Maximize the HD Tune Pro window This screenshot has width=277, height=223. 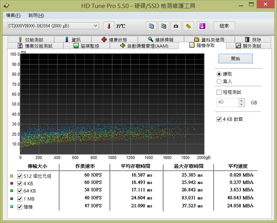coord(251,5)
